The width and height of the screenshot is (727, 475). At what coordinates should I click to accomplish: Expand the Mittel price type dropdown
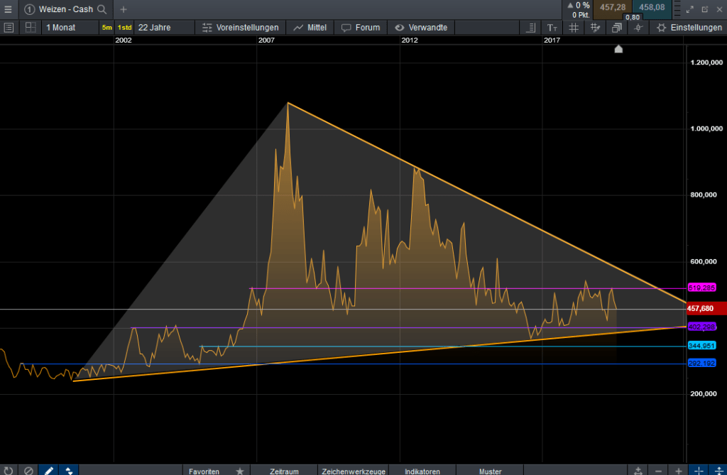(x=310, y=28)
